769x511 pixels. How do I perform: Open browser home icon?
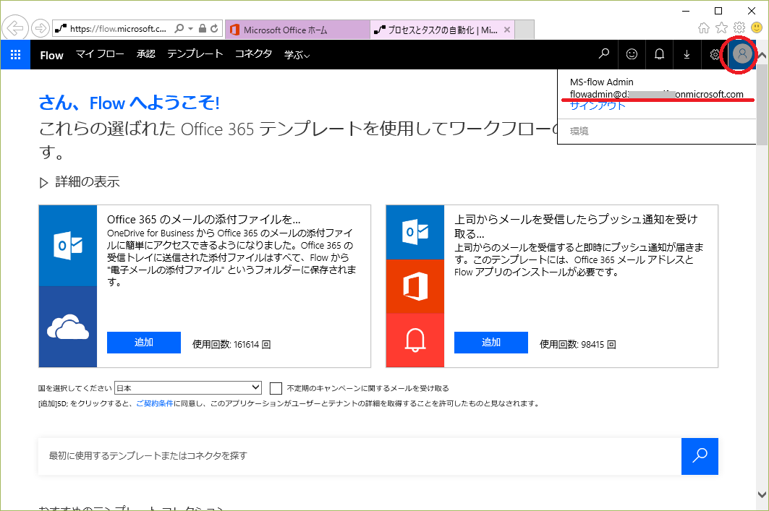pos(704,28)
